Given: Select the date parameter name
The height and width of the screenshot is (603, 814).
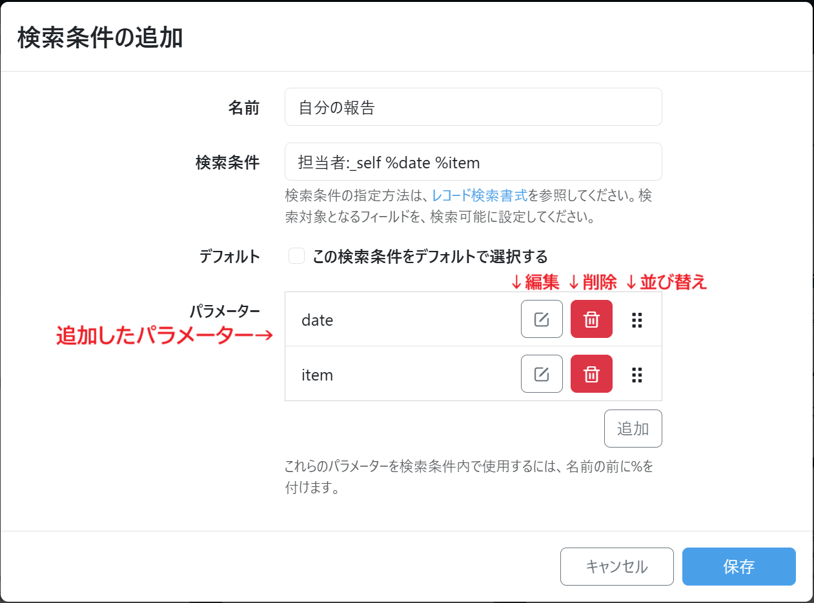Looking at the screenshot, I should (317, 320).
